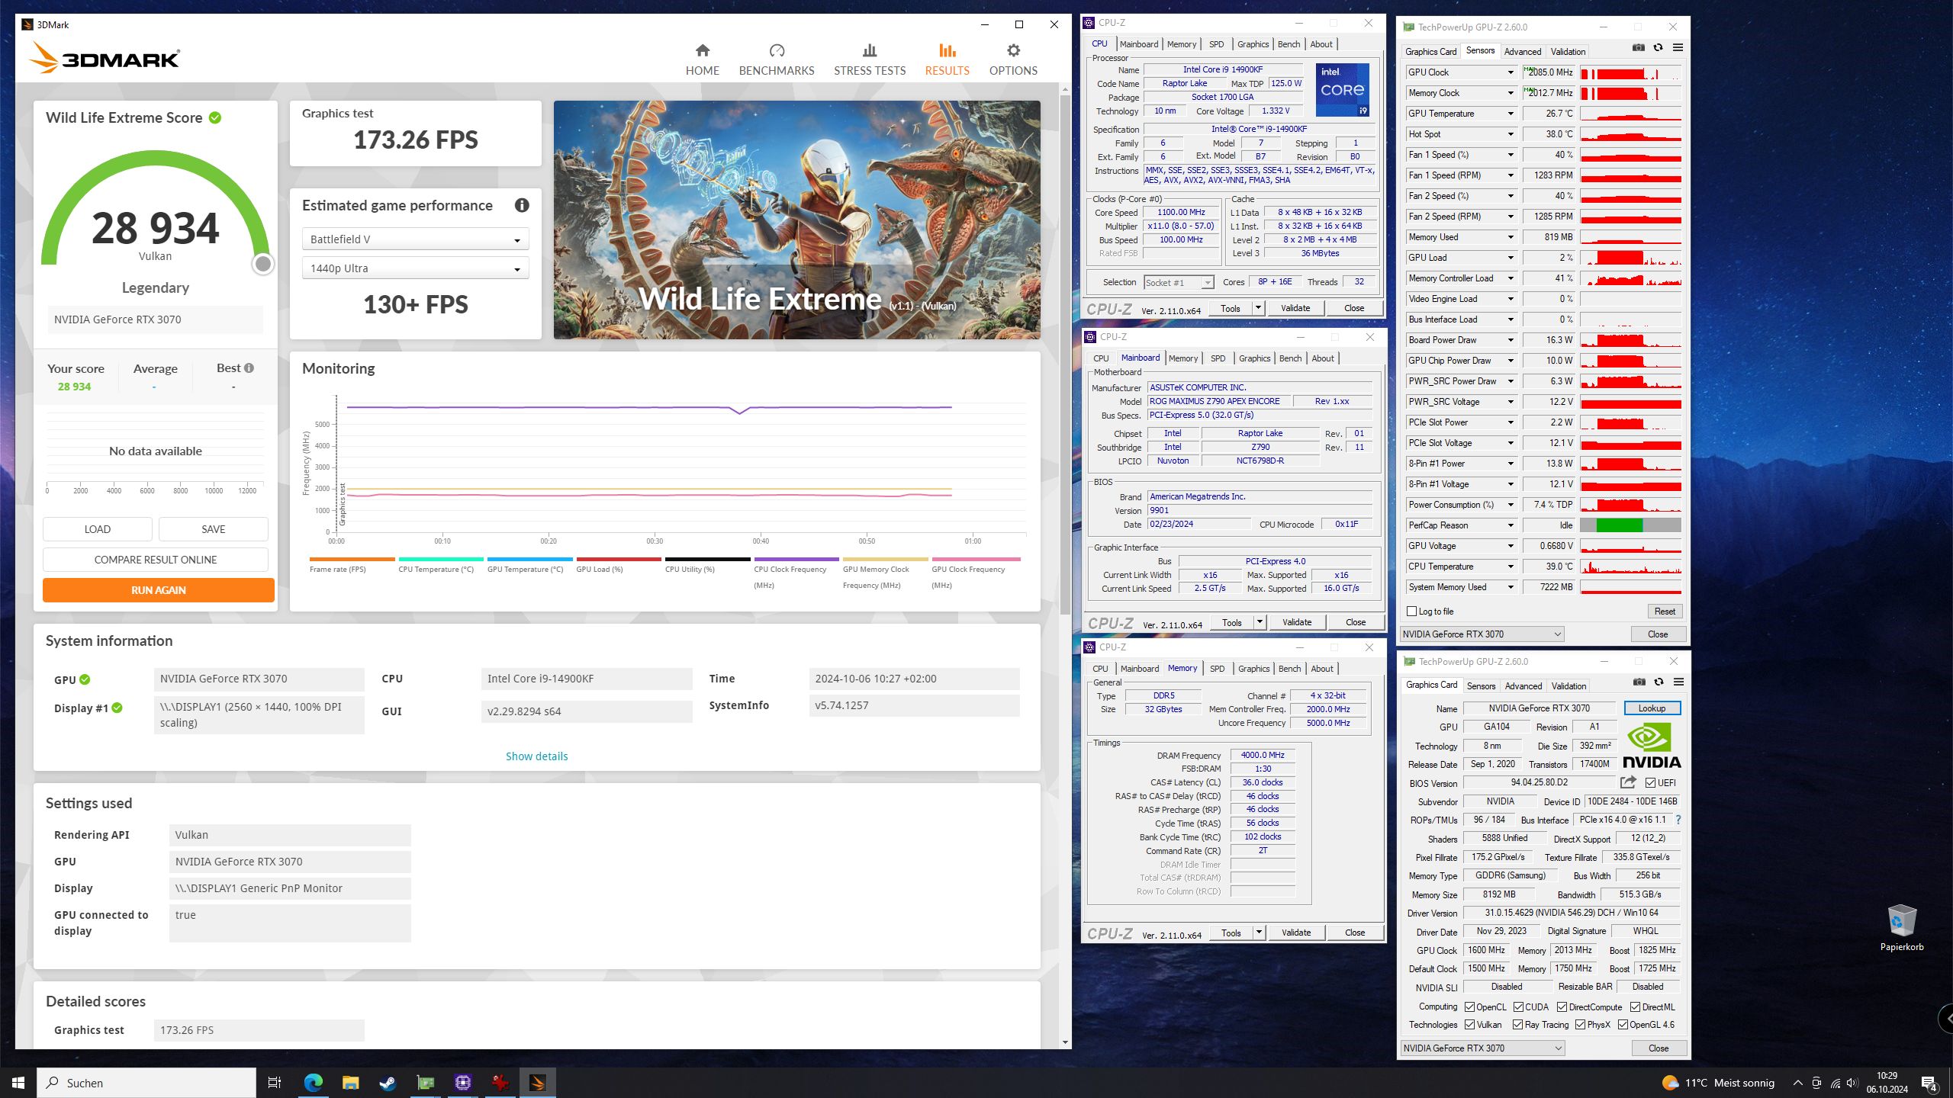Switch to CPU-Z taskbar icon
This screenshot has width=1953, height=1098.
point(462,1083)
